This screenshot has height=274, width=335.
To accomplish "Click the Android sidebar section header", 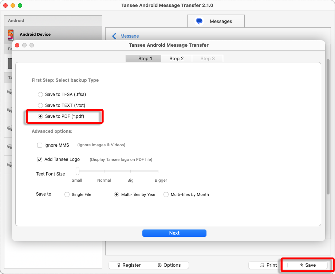I will click(53, 20).
